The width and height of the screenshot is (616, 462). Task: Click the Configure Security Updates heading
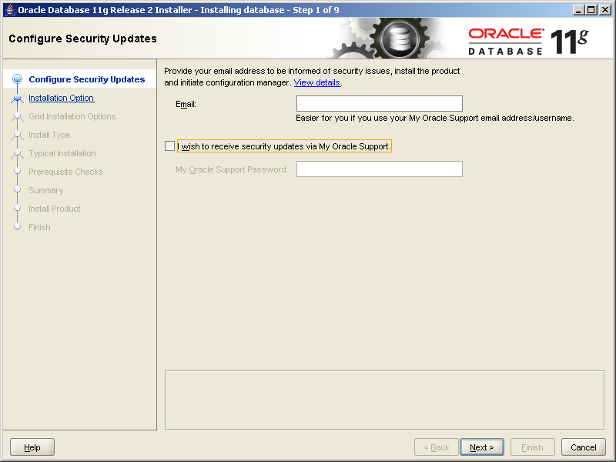[82, 38]
